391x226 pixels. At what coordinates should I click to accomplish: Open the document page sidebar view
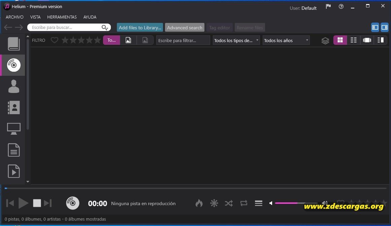[13, 150]
